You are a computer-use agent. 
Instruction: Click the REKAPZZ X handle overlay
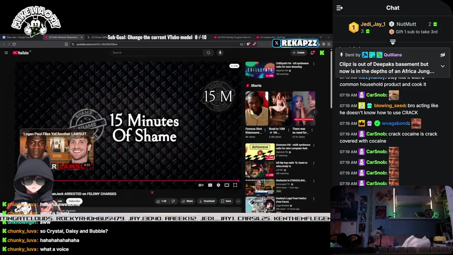[296, 43]
